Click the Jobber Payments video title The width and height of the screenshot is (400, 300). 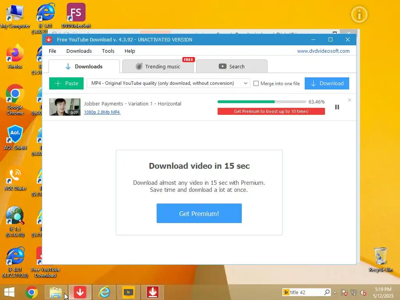(133, 104)
